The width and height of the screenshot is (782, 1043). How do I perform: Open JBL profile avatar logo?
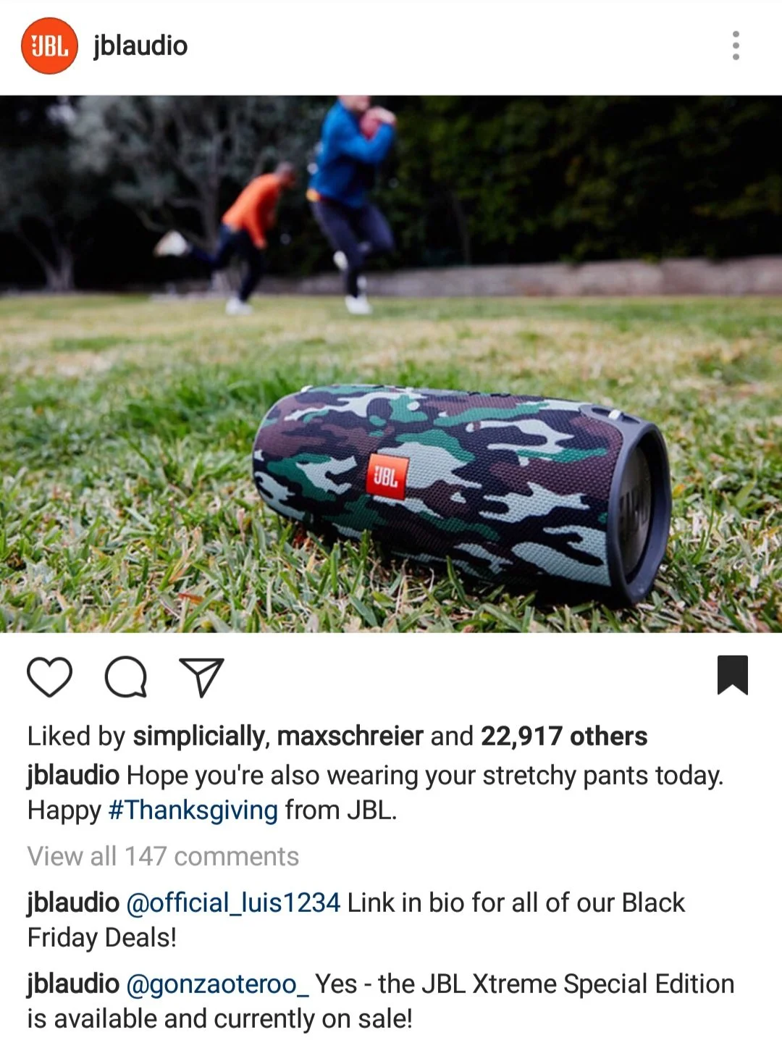(x=49, y=46)
